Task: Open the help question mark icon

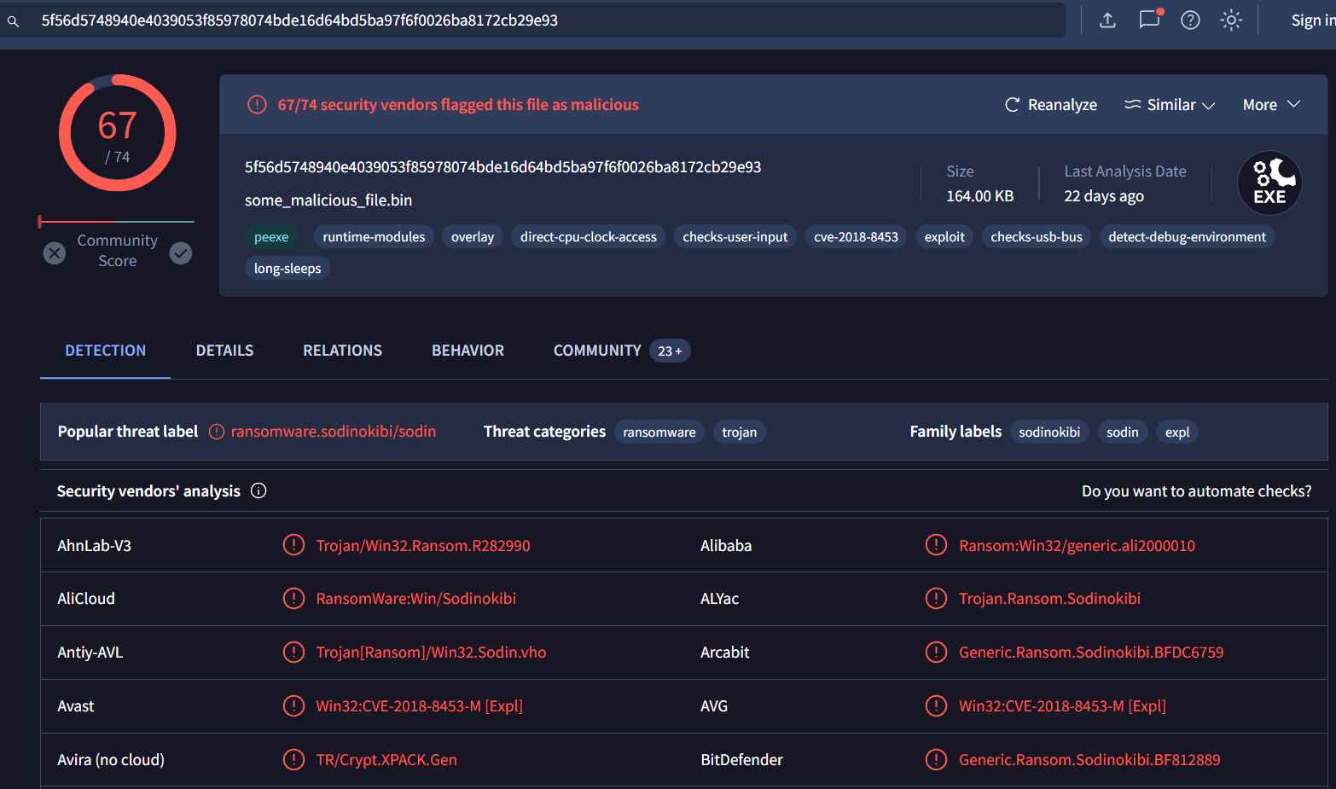Action: tap(1190, 20)
